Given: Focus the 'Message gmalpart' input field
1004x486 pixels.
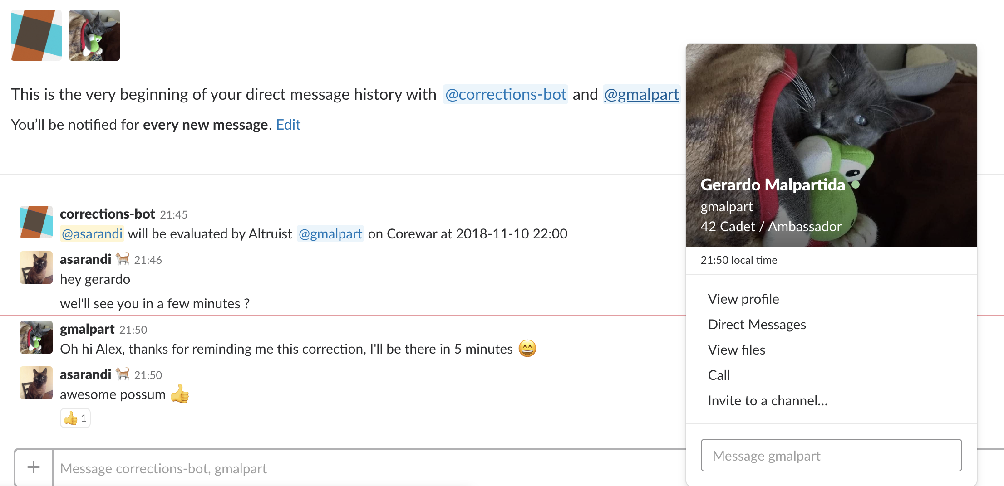Looking at the screenshot, I should (831, 455).
